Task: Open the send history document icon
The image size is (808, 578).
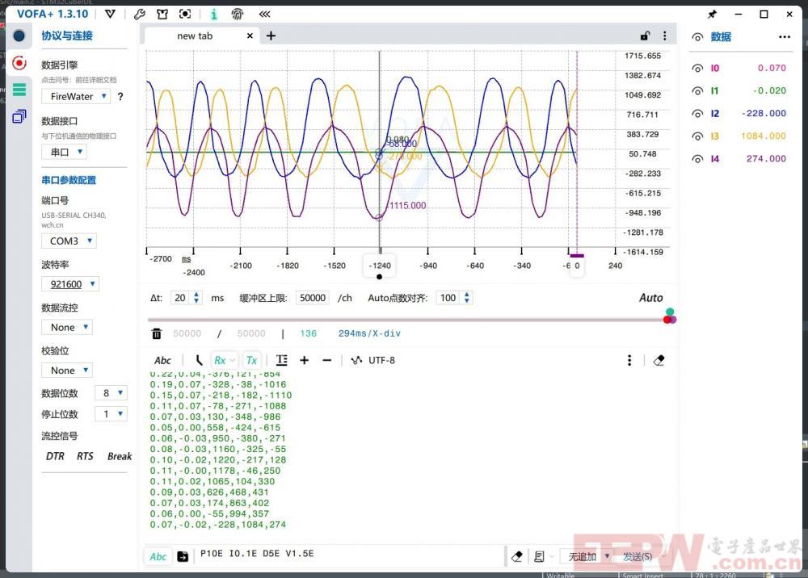Action: (539, 556)
